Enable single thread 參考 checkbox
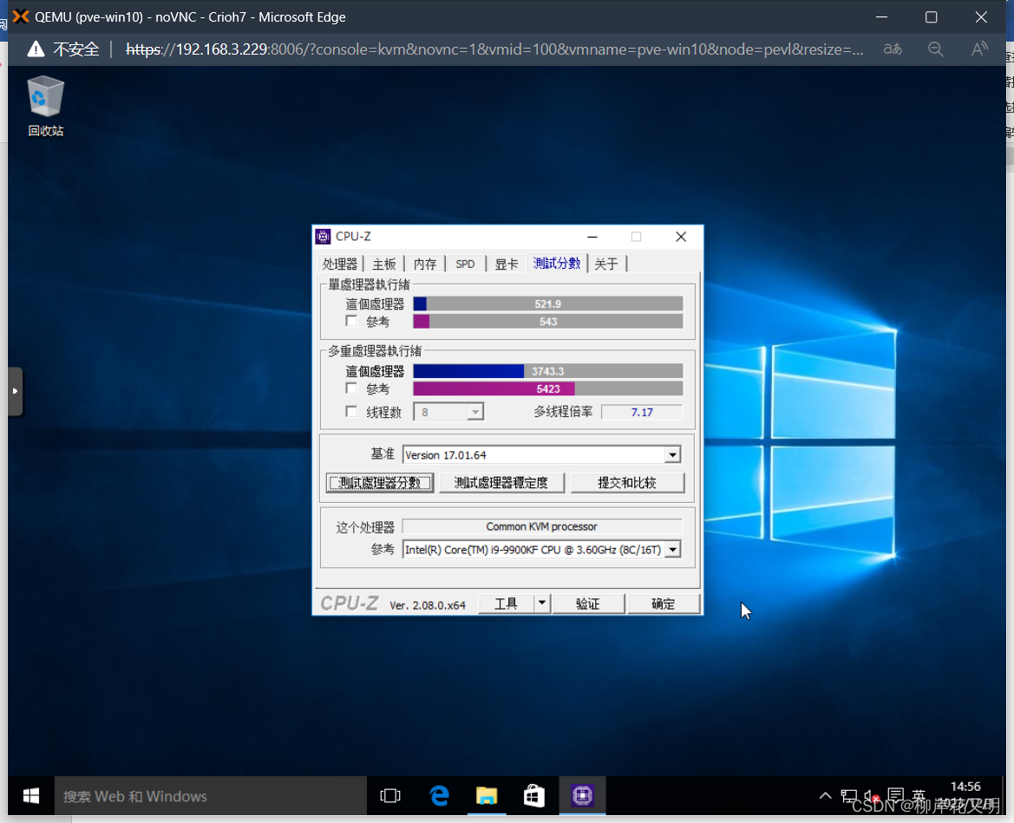Screen dimensions: 1014x823 point(352,322)
